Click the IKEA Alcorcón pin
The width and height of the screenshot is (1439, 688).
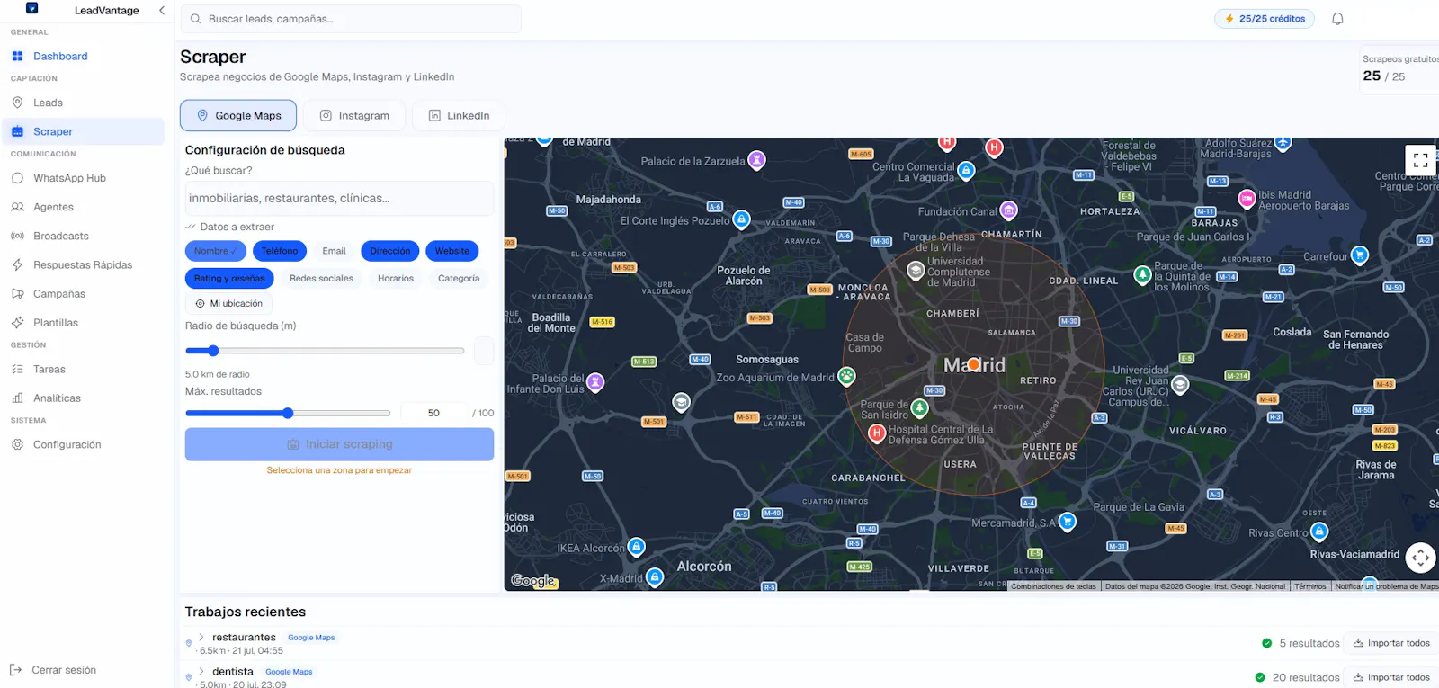pyautogui.click(x=636, y=546)
